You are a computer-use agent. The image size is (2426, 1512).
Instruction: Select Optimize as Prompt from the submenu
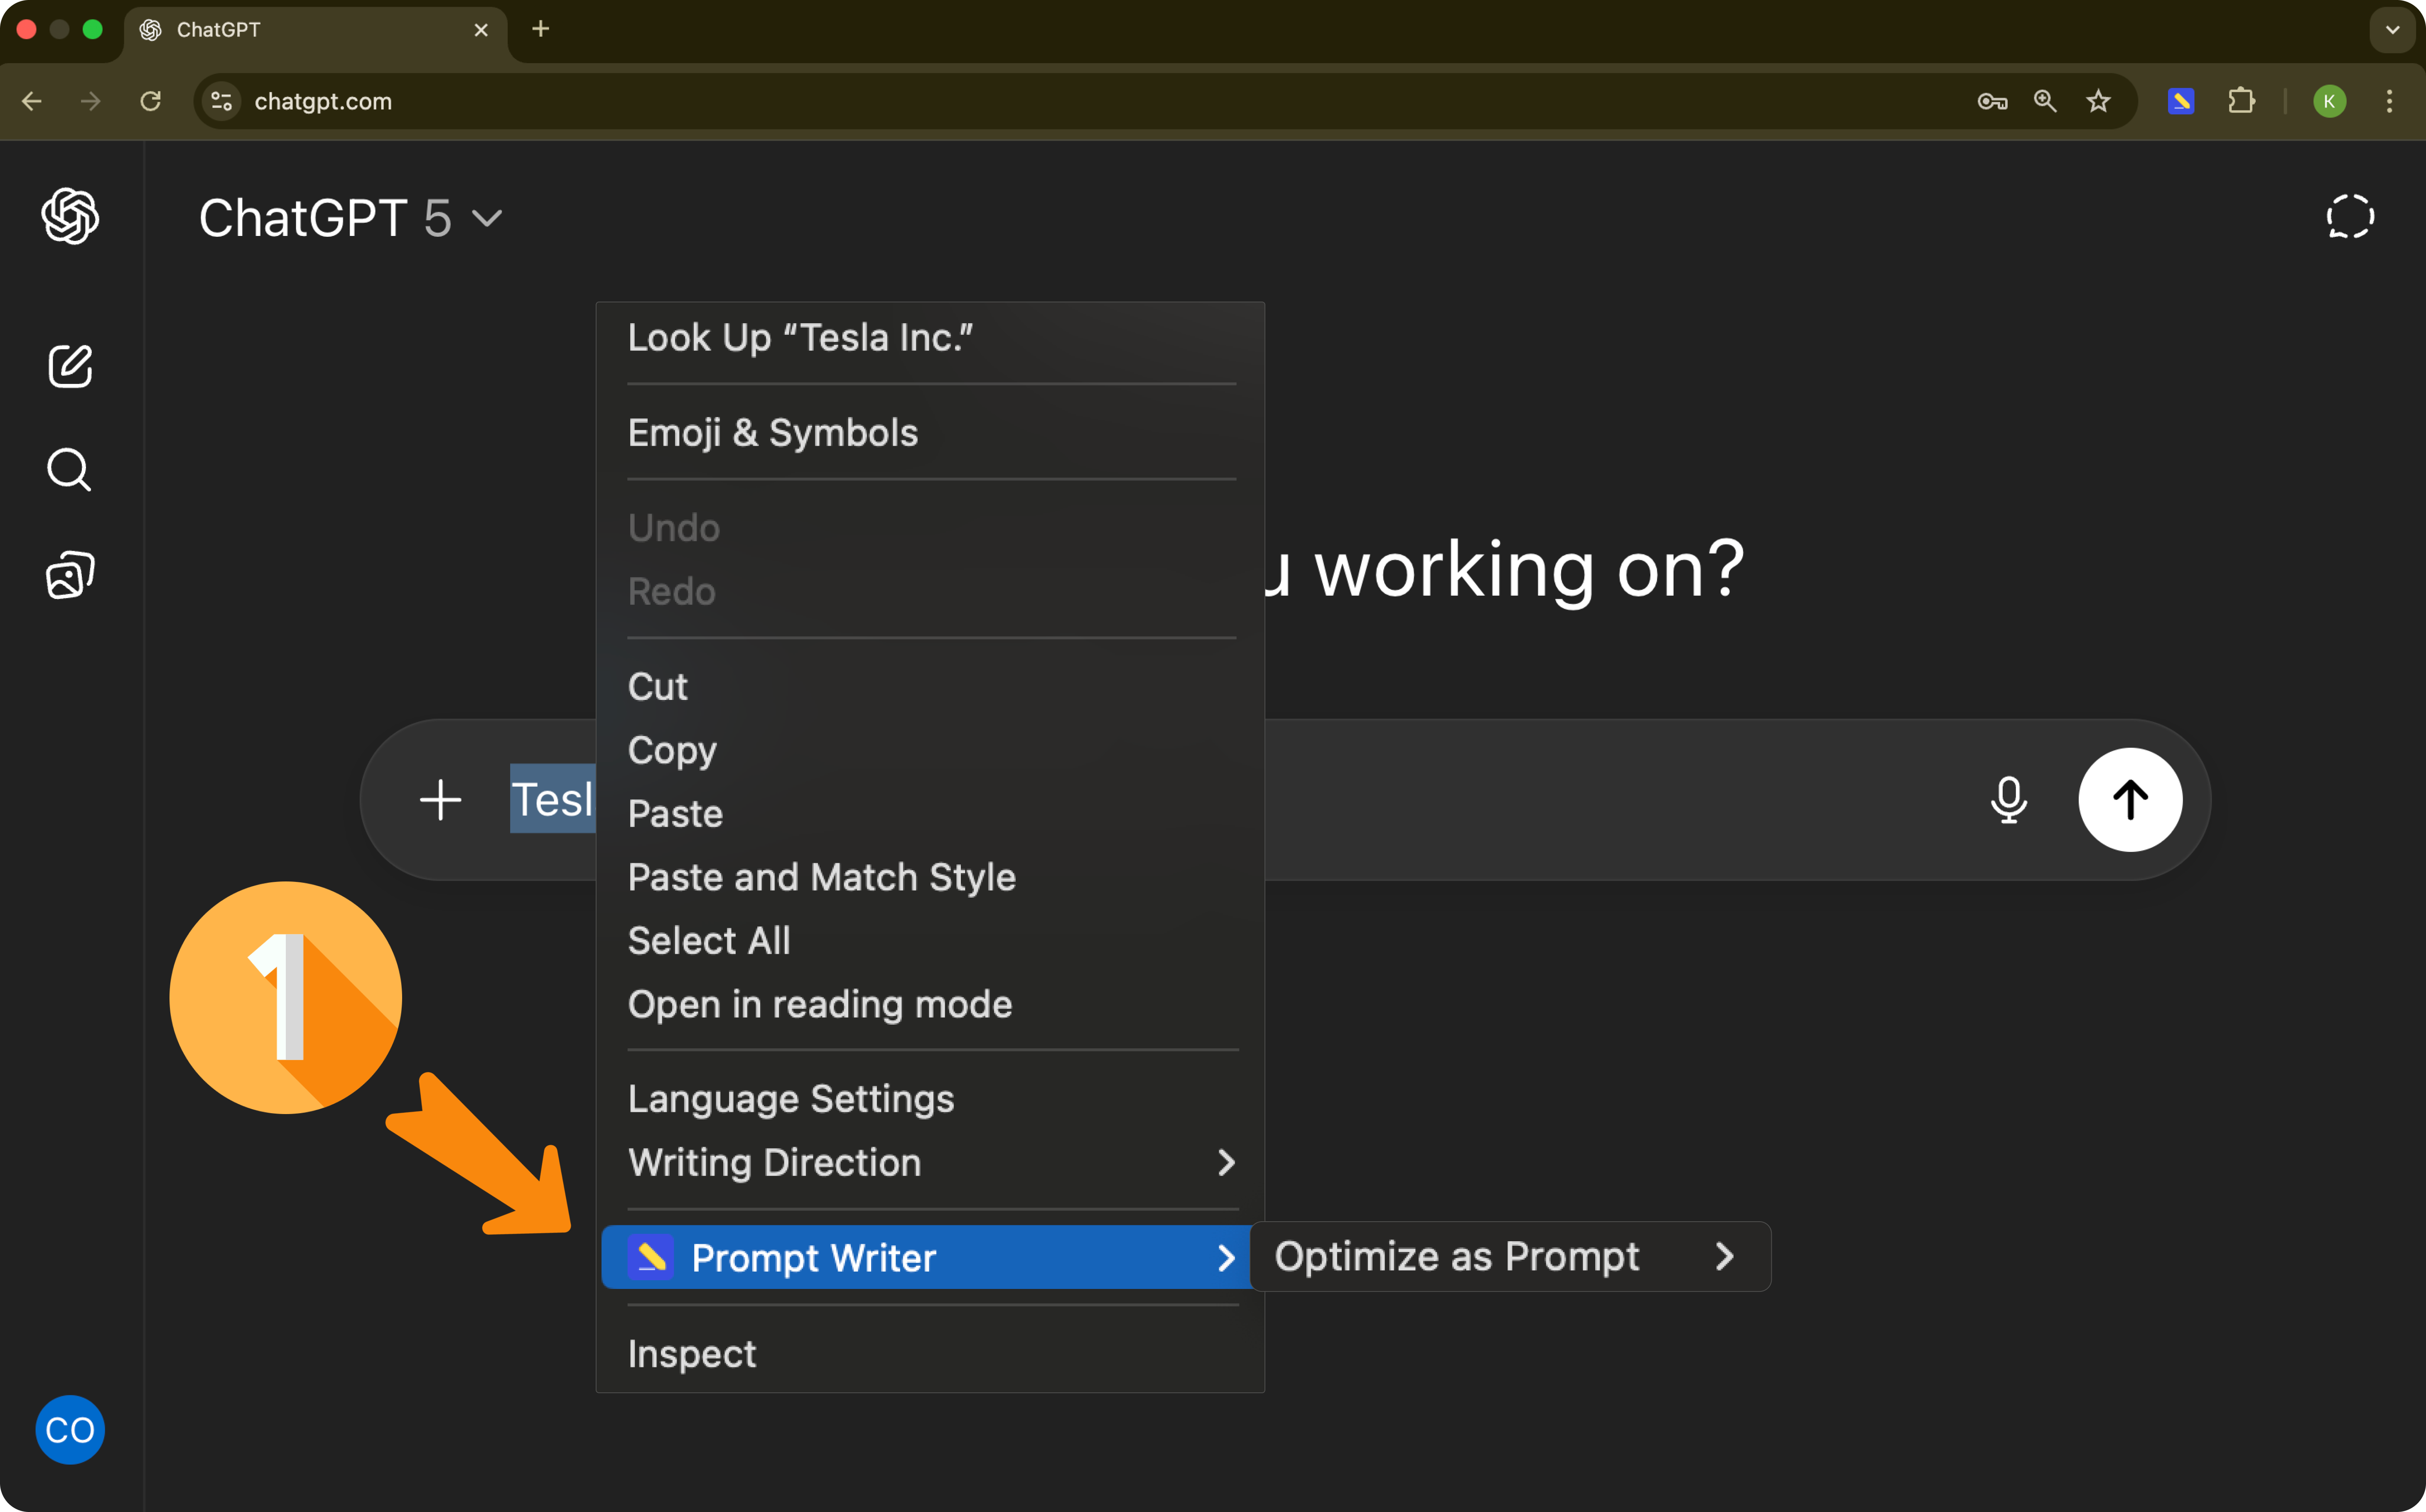tap(1457, 1256)
